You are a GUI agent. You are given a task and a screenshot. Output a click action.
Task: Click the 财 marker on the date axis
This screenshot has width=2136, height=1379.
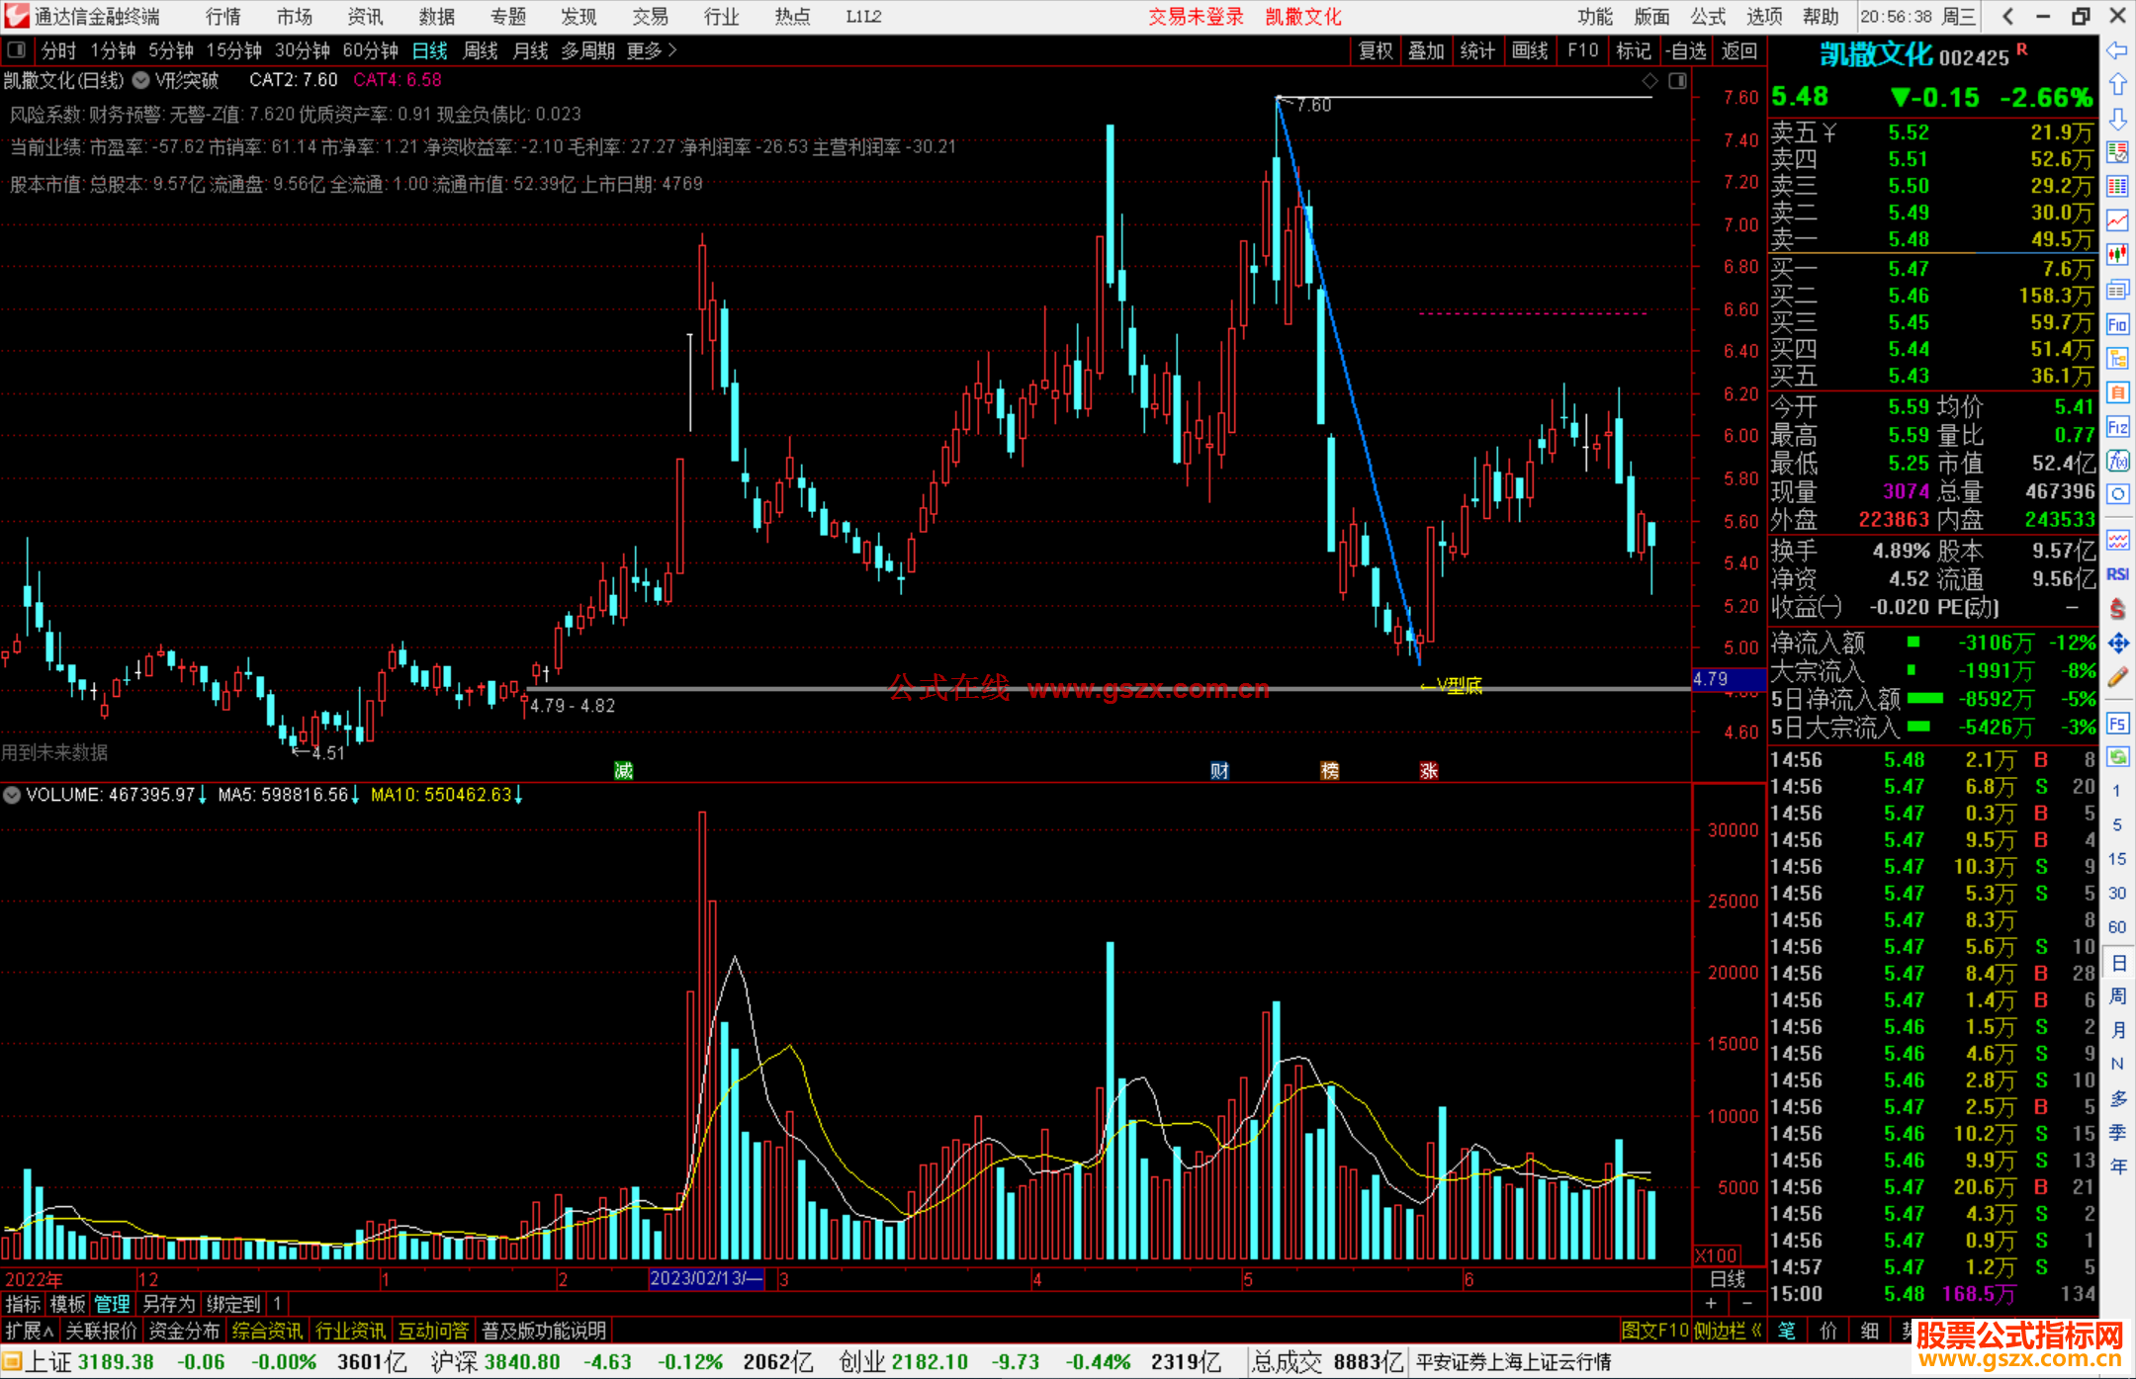[x=1219, y=771]
